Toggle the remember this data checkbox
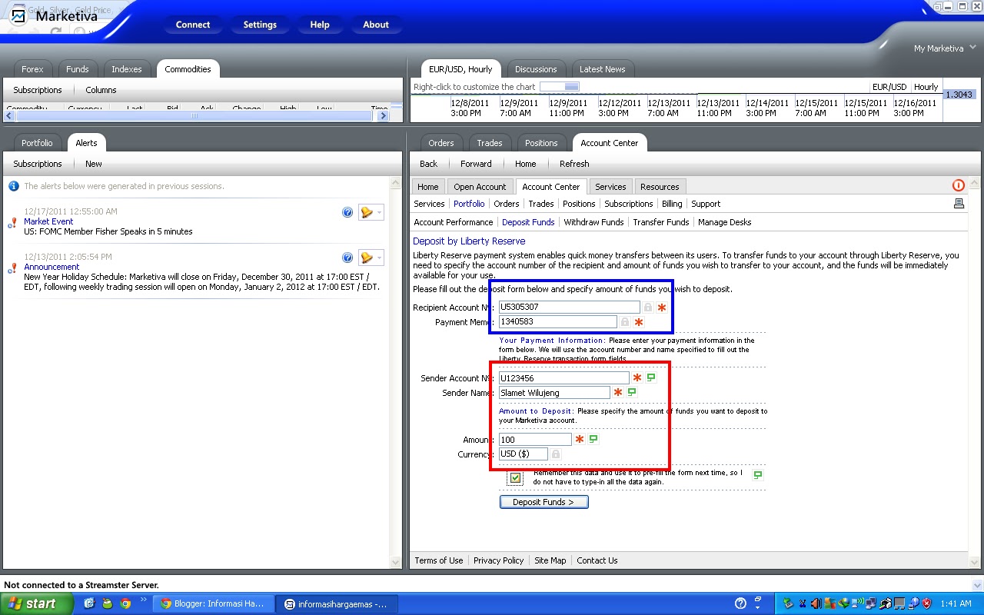 515,478
